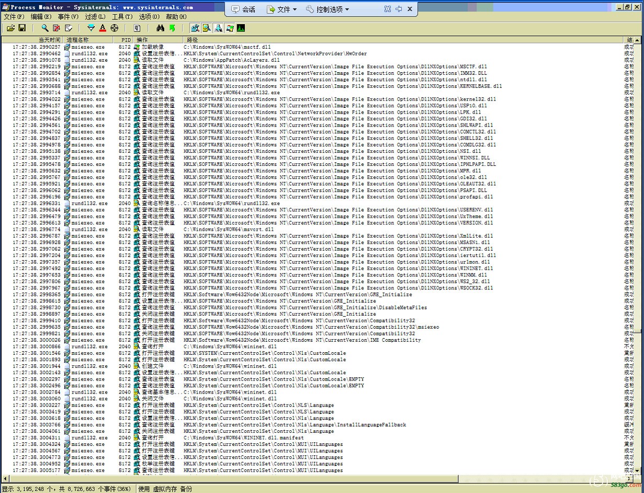
Task: Select the IME Compatibility registry row
Action: pos(318,340)
